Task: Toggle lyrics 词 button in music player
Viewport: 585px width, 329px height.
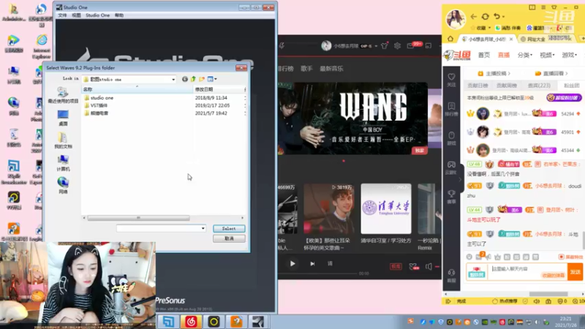Action: click(x=330, y=264)
